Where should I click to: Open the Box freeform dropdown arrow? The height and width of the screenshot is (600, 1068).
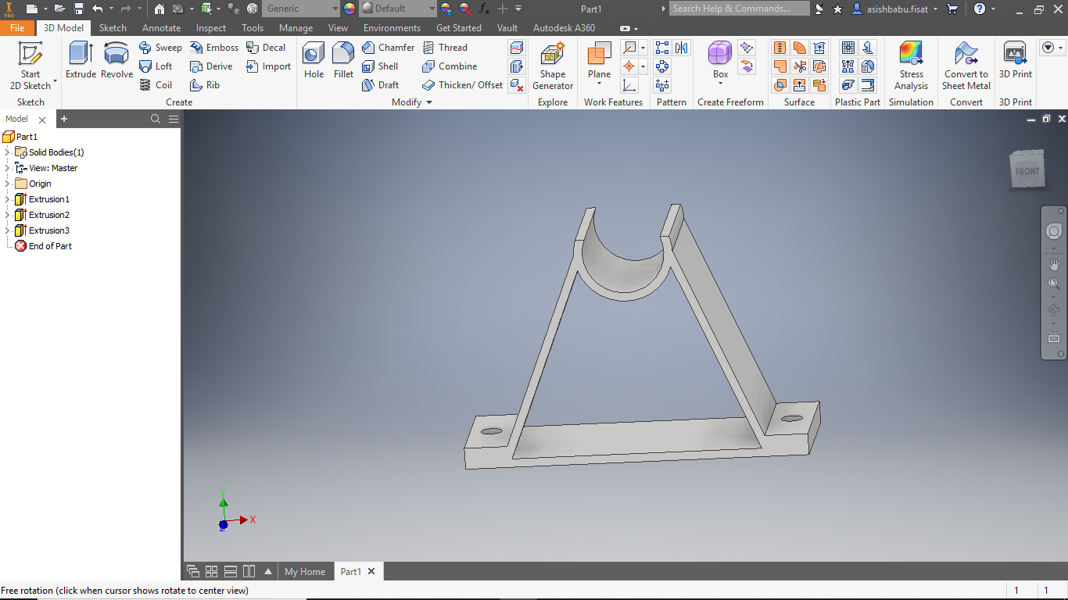coord(720,84)
